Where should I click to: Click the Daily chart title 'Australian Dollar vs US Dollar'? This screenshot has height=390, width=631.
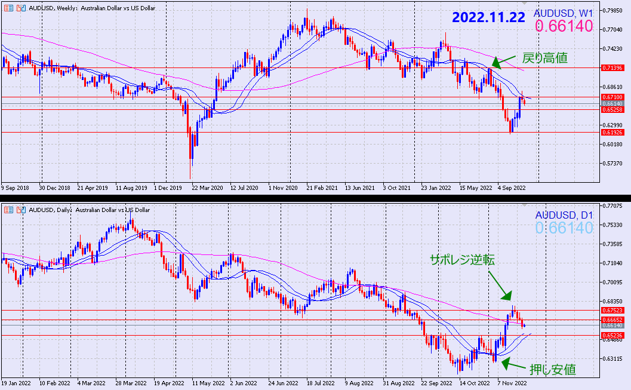[x=113, y=210]
